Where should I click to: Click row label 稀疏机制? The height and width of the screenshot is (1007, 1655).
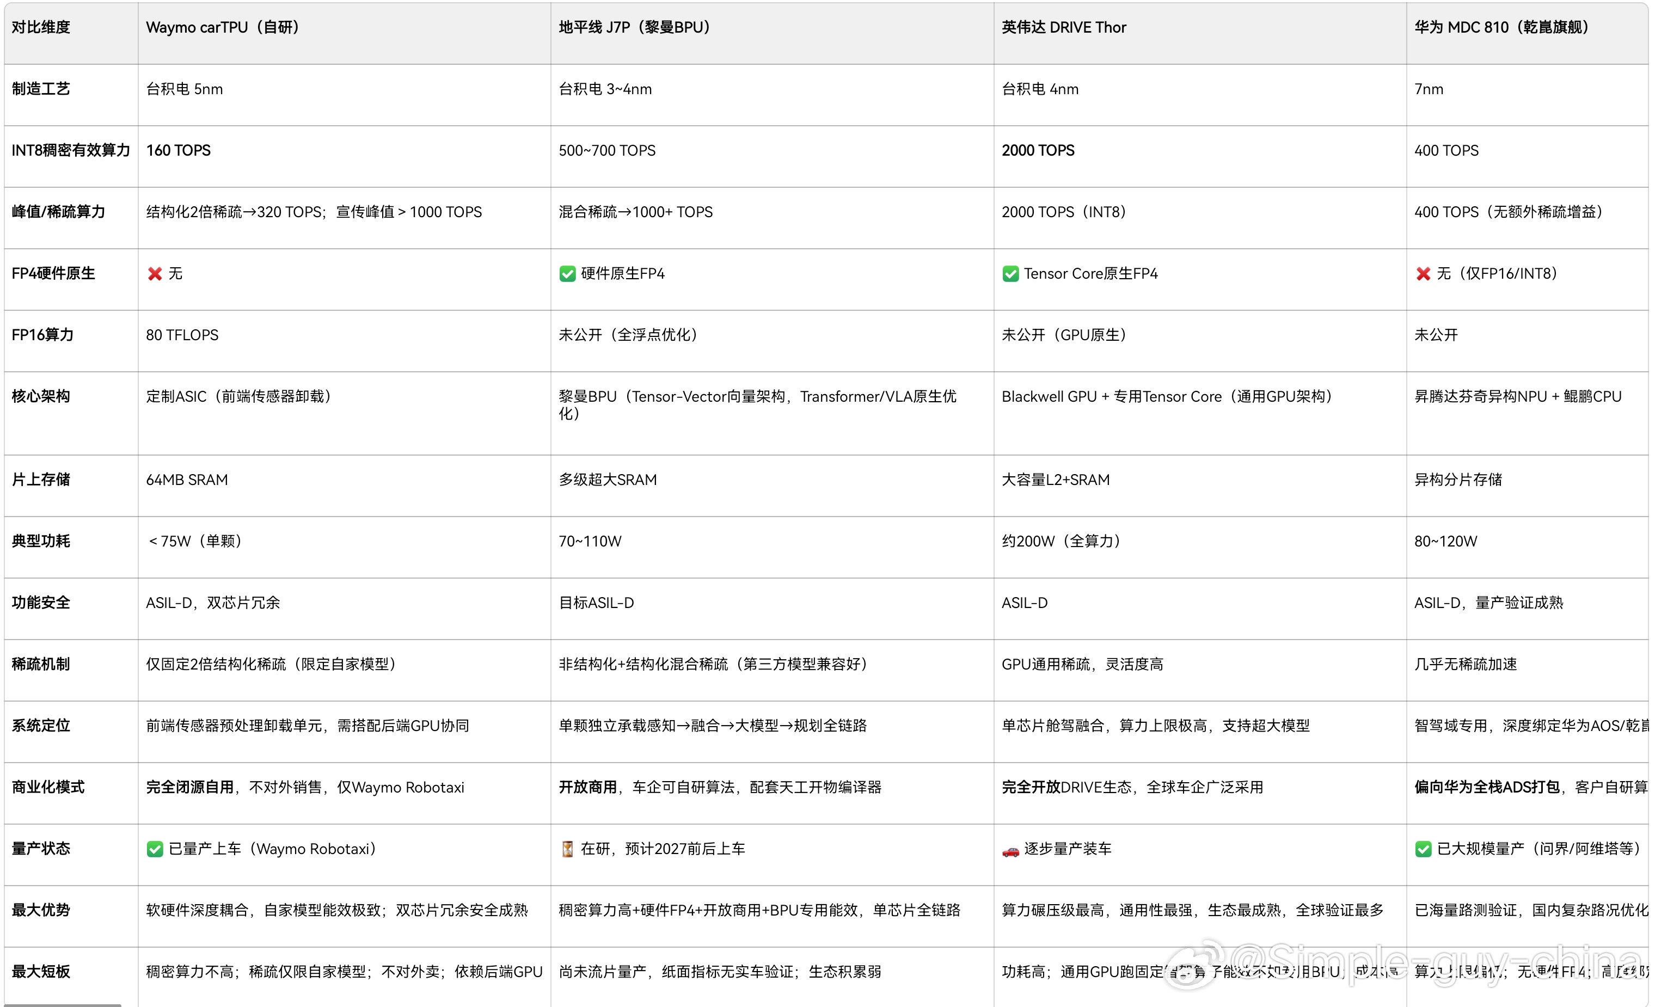41,664
